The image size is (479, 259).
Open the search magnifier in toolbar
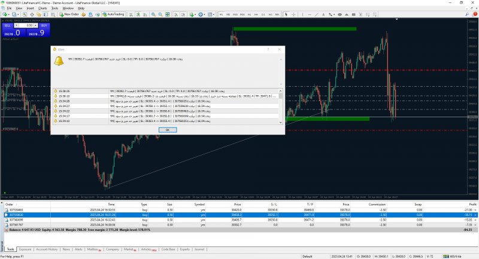click(x=465, y=14)
